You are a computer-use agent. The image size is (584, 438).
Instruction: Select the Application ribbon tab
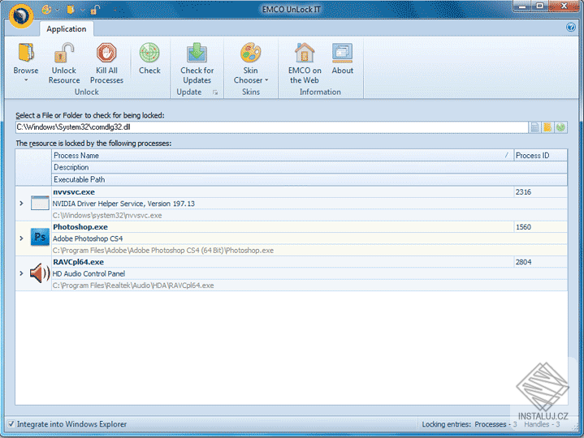tap(67, 29)
